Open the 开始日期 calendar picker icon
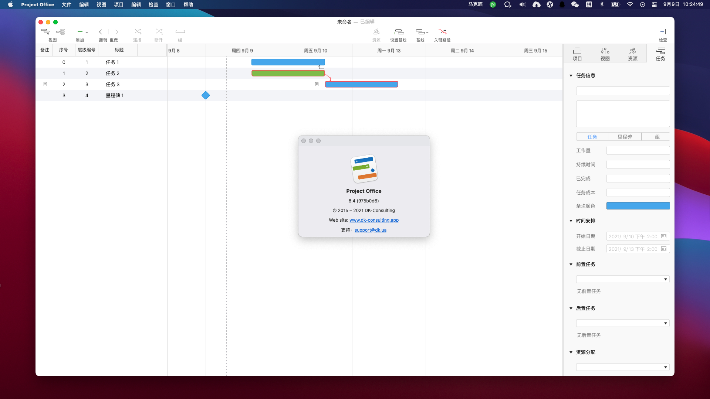Screen dimensions: 710x399 [x=664, y=236]
